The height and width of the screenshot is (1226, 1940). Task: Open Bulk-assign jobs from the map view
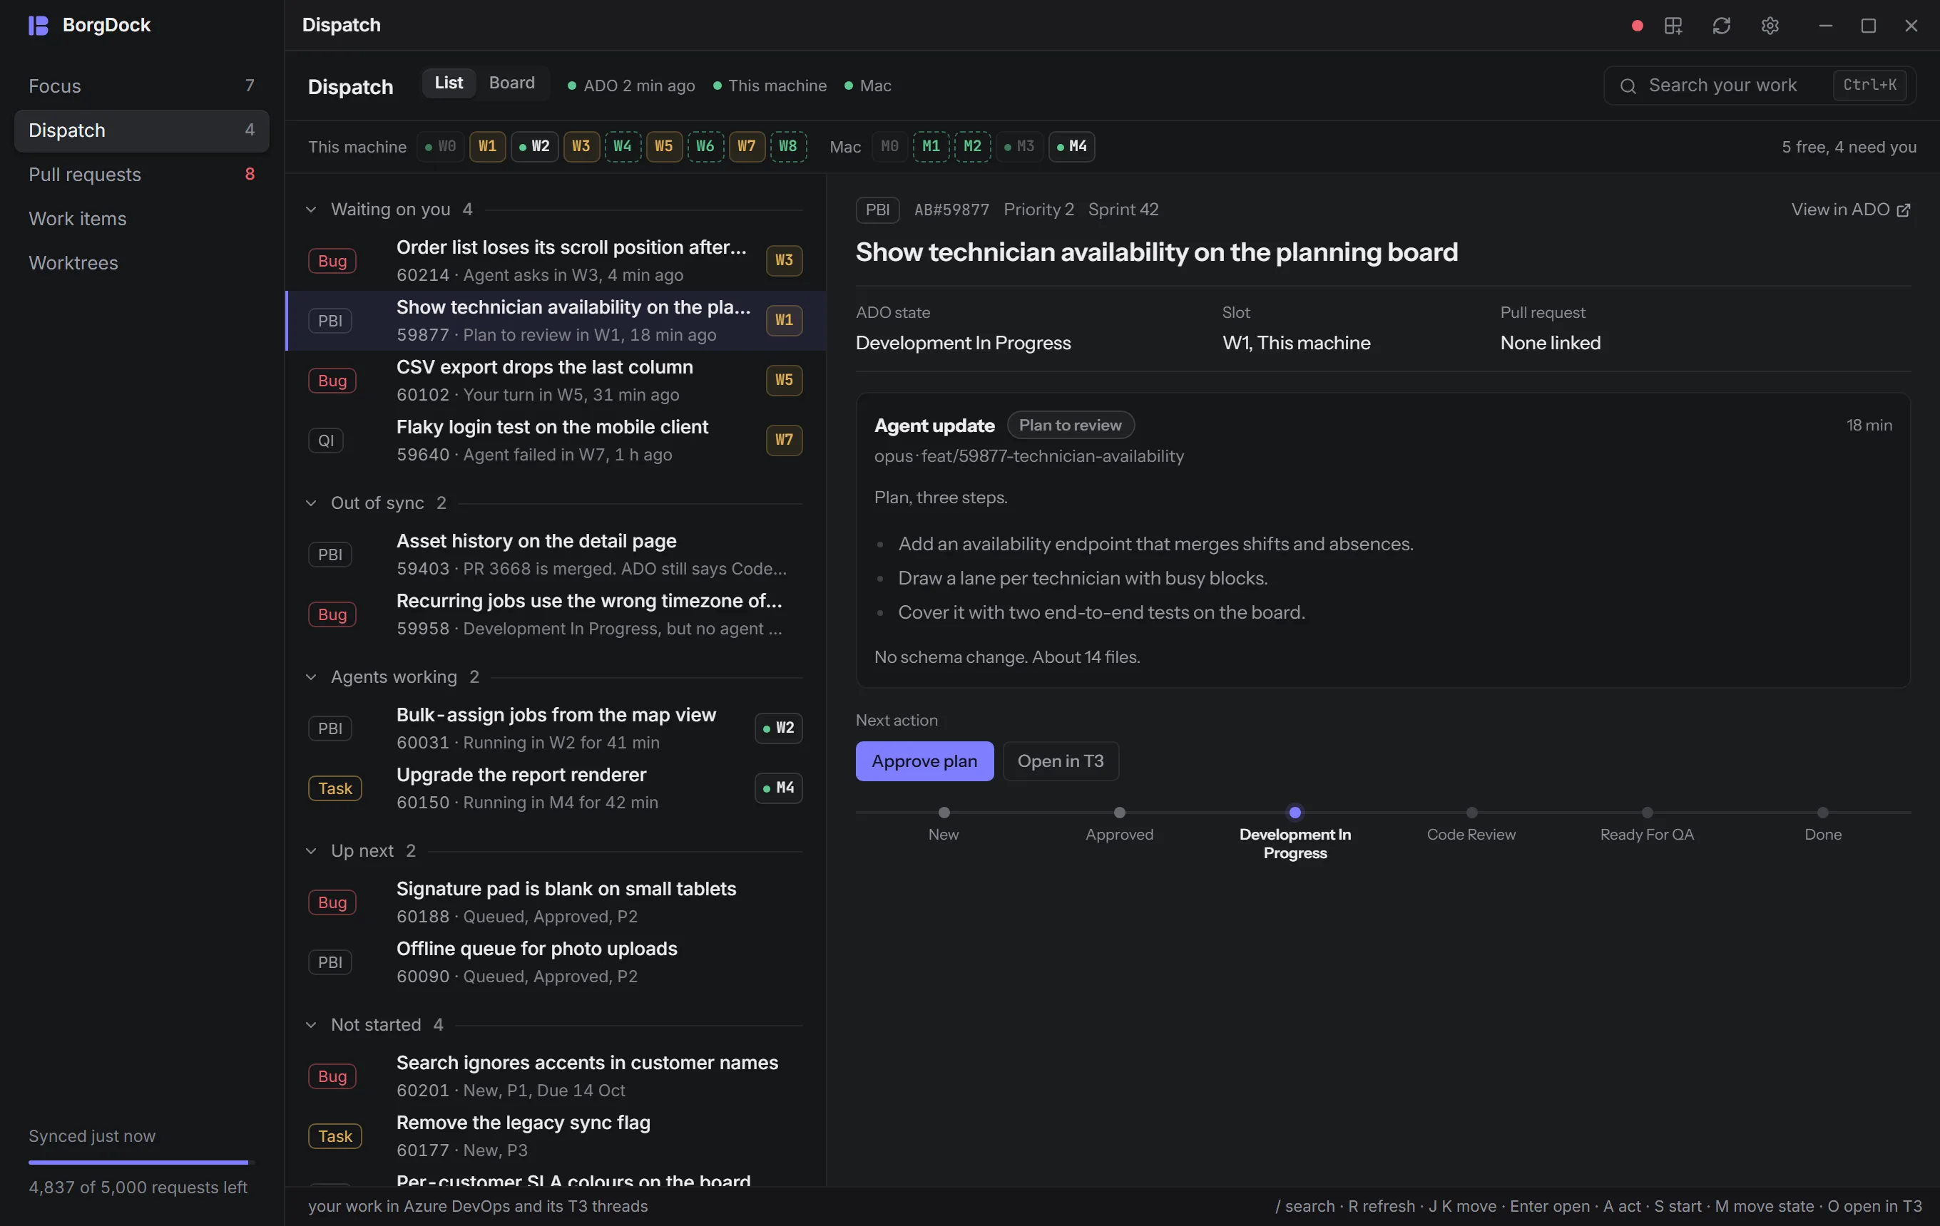coord(556,728)
